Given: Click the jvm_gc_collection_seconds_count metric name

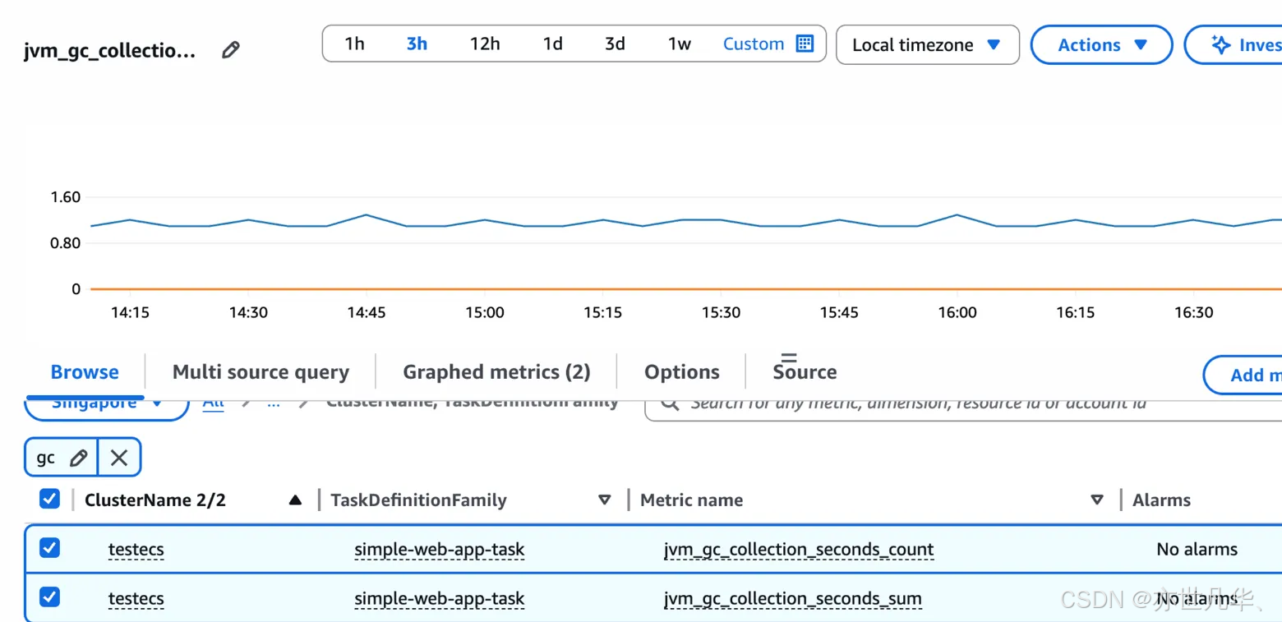Looking at the screenshot, I should [799, 550].
